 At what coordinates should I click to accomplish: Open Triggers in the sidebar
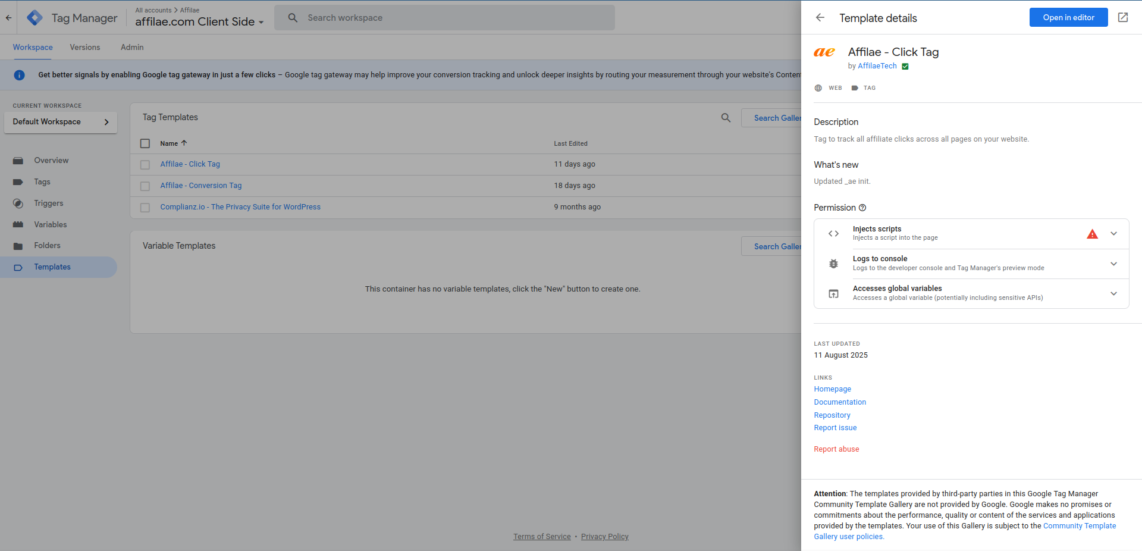click(48, 204)
